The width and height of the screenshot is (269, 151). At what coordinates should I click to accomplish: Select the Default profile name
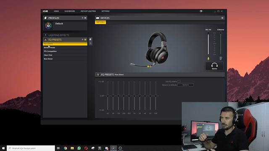point(59,23)
